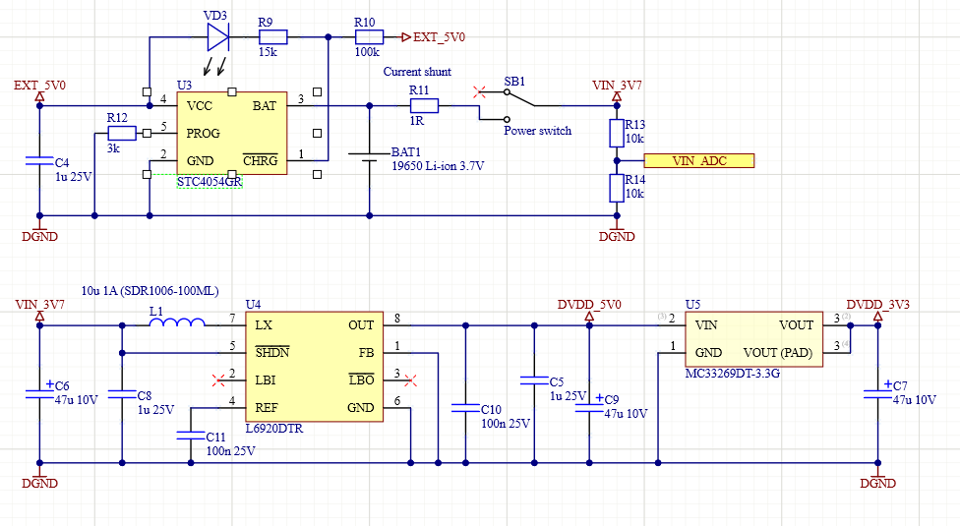
Task: Select the 'U4' designator label
Action: tap(253, 304)
